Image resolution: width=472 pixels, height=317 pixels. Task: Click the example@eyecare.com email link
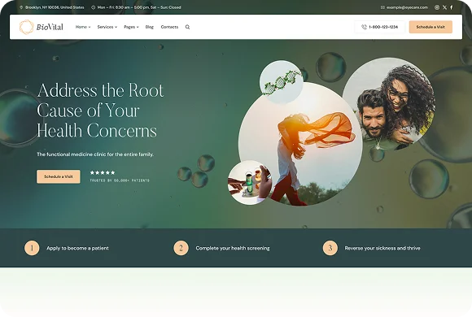pyautogui.click(x=407, y=7)
